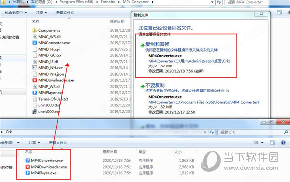Select MP4Player.exe icon in MP4 Converter folder
Screen dimensions: 290x182
pyautogui.click(x=35, y=92)
